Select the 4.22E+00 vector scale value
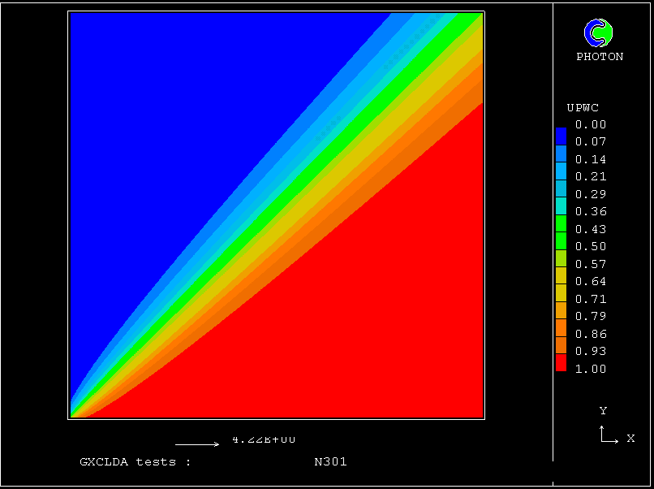The width and height of the screenshot is (654, 489). 264,439
